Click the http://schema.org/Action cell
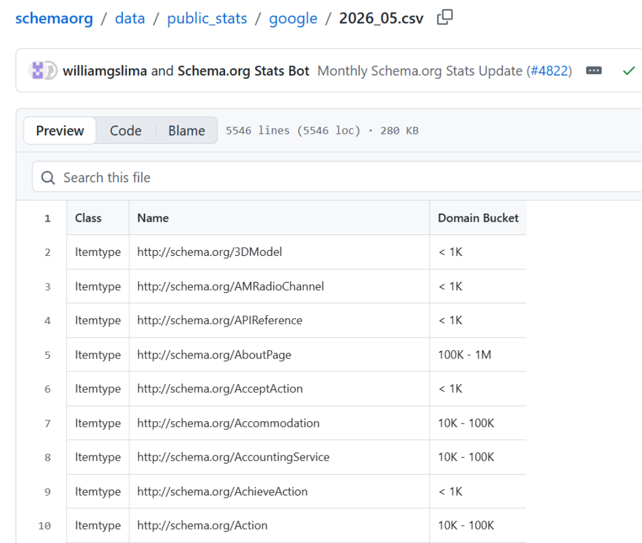This screenshot has height=543, width=642. click(279, 526)
